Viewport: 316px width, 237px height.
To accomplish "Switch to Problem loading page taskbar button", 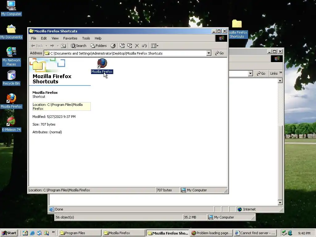I will pos(211,233).
